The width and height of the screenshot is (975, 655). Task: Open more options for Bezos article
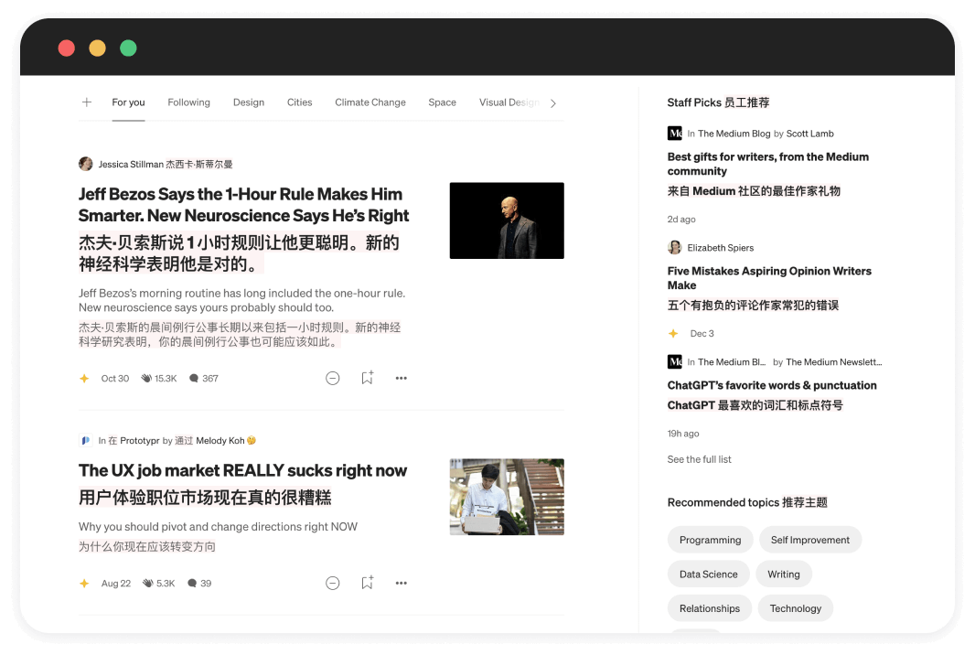pos(402,378)
